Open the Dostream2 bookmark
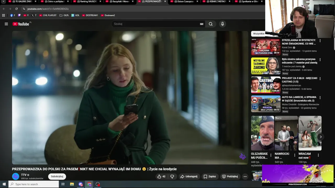 (x=108, y=15)
